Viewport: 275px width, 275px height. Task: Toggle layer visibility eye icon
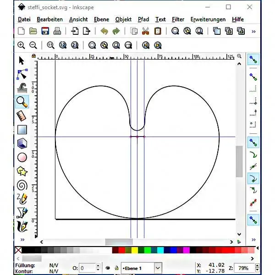[x=108, y=268]
